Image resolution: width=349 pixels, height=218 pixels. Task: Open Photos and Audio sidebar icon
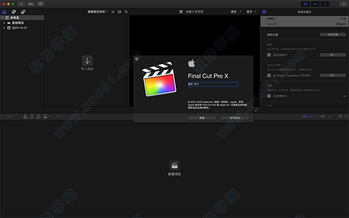(14, 12)
